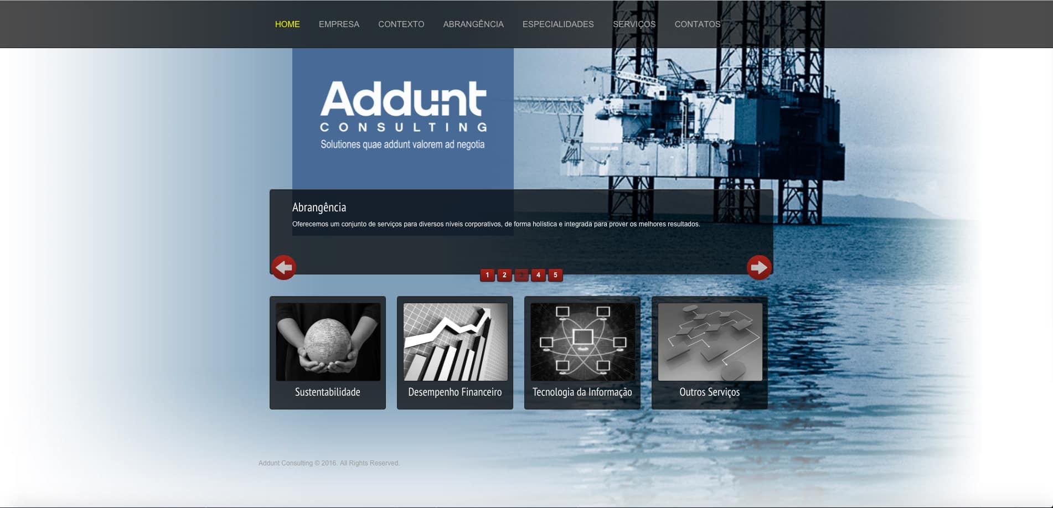Screen dimensions: 1053x508
Task: Switch to slide 4 of the carousel
Action: (x=538, y=275)
